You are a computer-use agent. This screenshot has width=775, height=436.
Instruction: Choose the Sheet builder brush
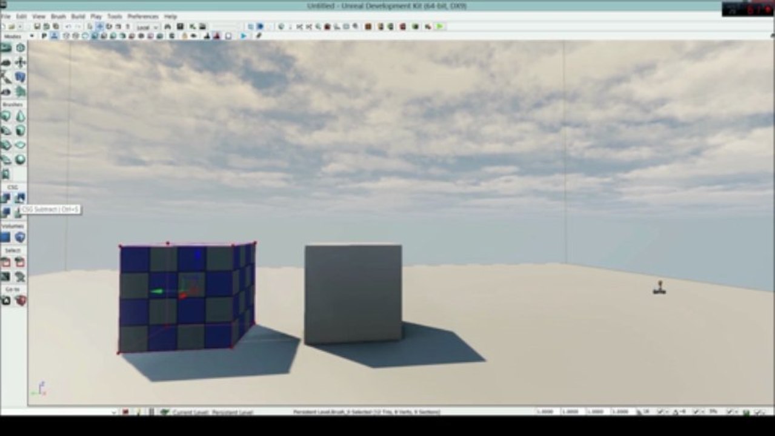click(20, 145)
